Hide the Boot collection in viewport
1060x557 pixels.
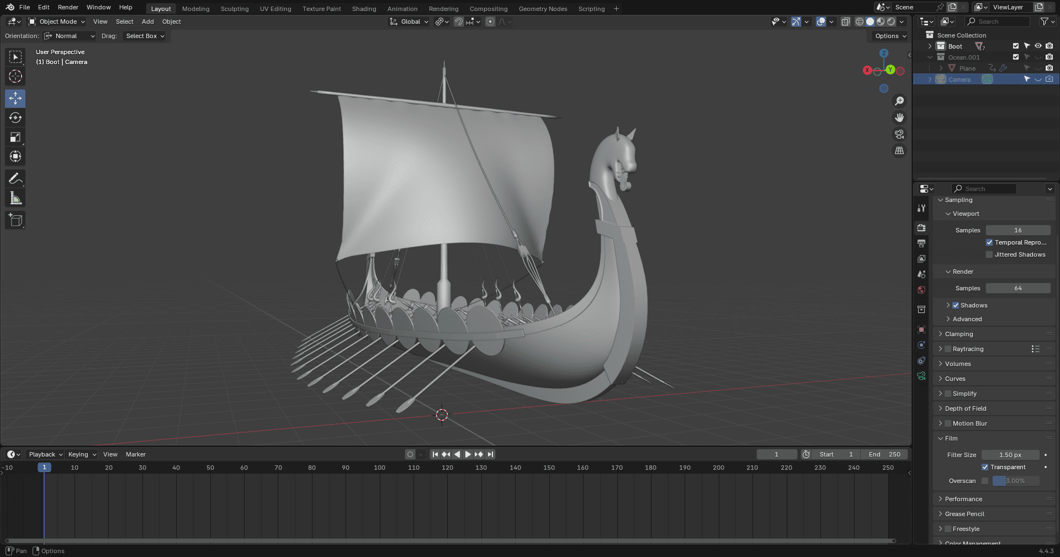coord(1038,46)
